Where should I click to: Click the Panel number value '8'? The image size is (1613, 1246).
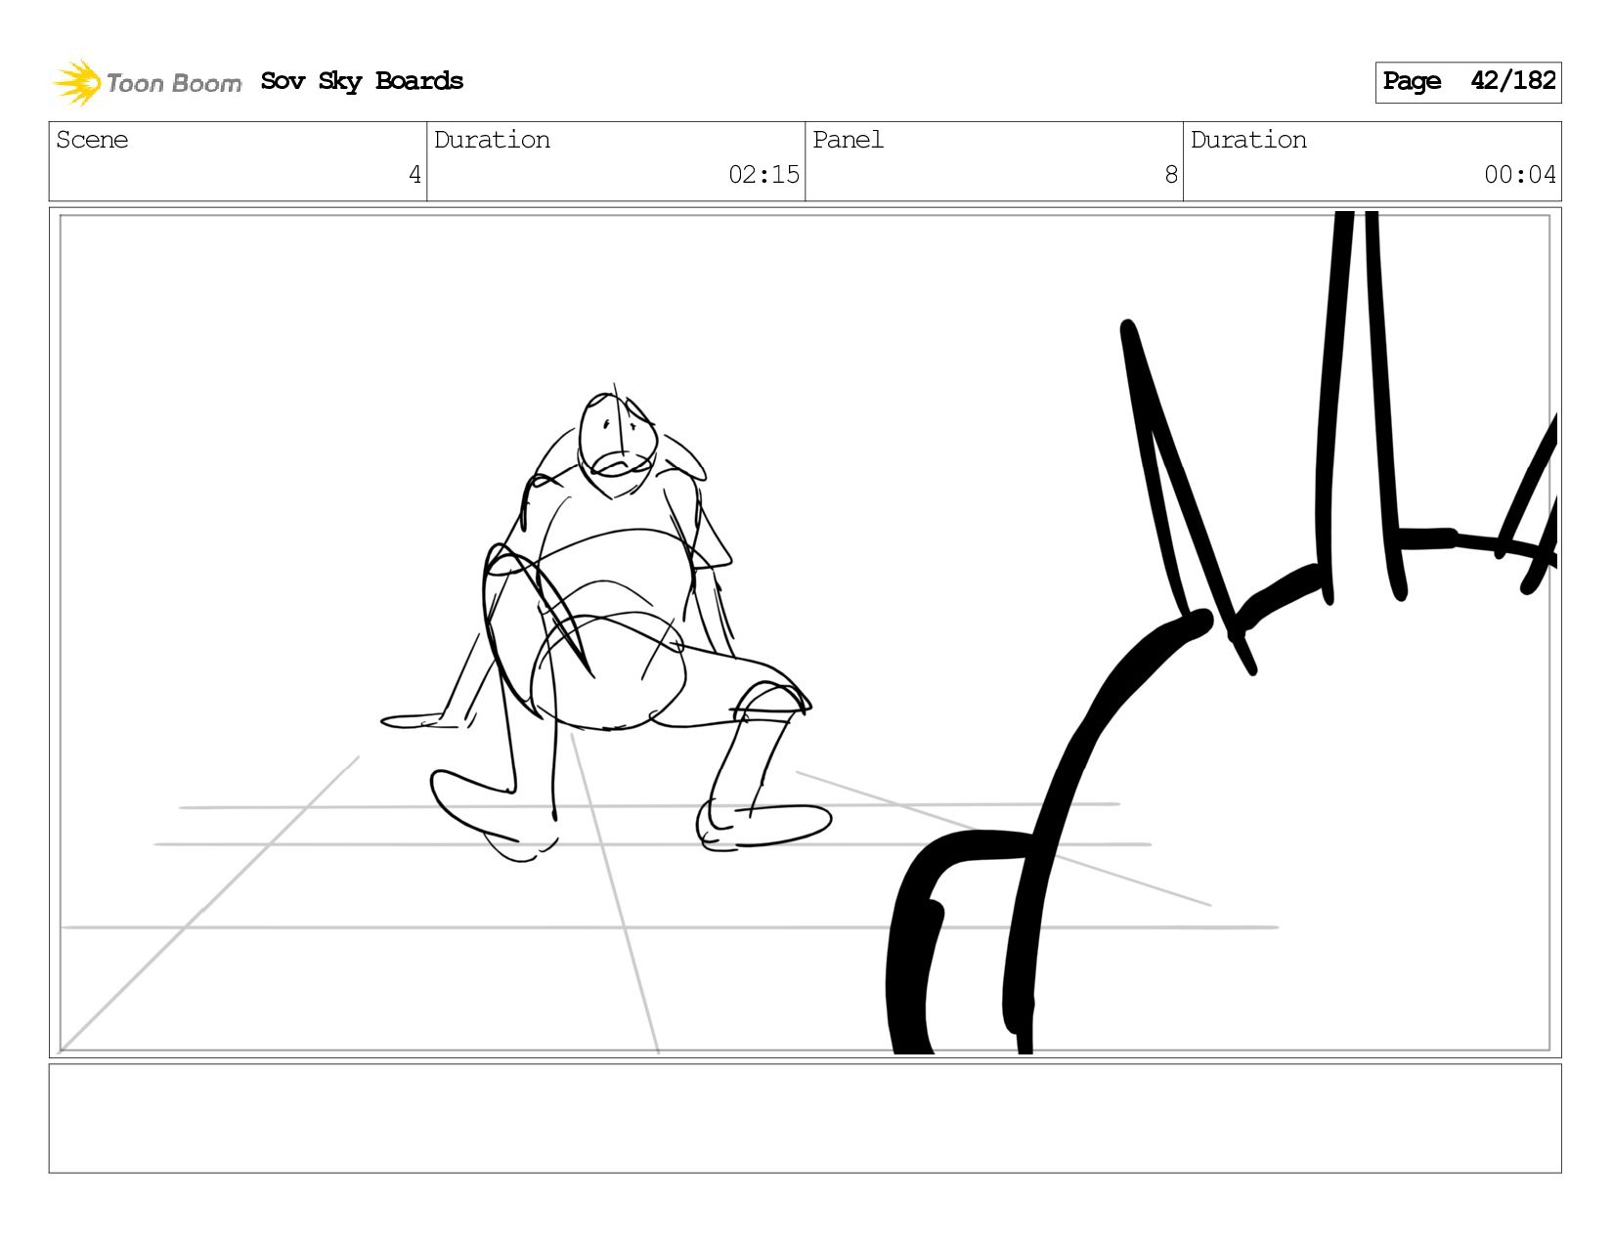[x=1171, y=175]
